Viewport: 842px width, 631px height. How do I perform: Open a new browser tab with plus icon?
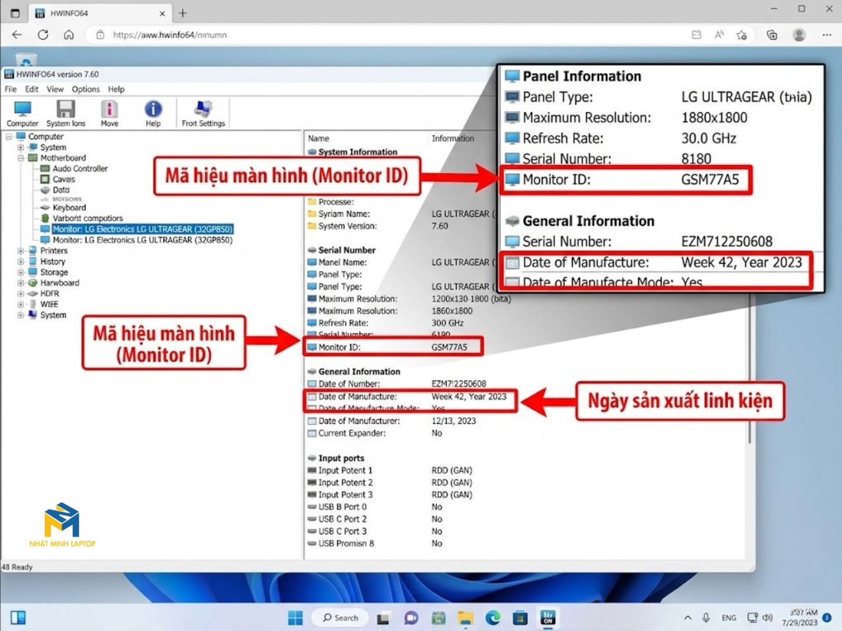183,13
